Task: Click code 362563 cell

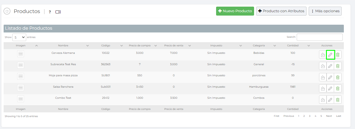Action: (x=106, y=64)
